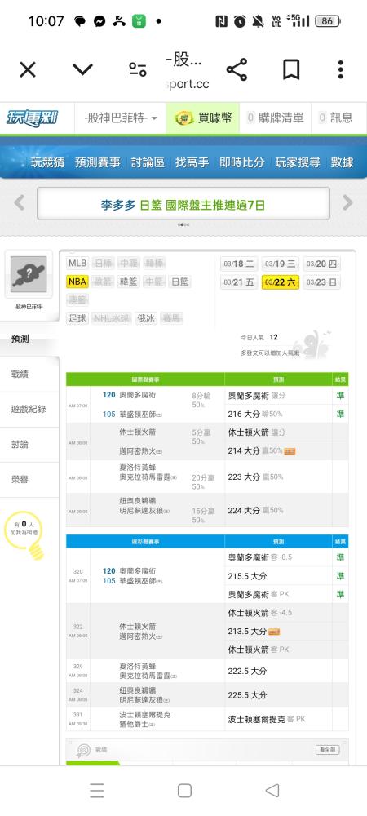Choose the 03/23 日 date
This screenshot has height=816, width=367.
click(322, 282)
